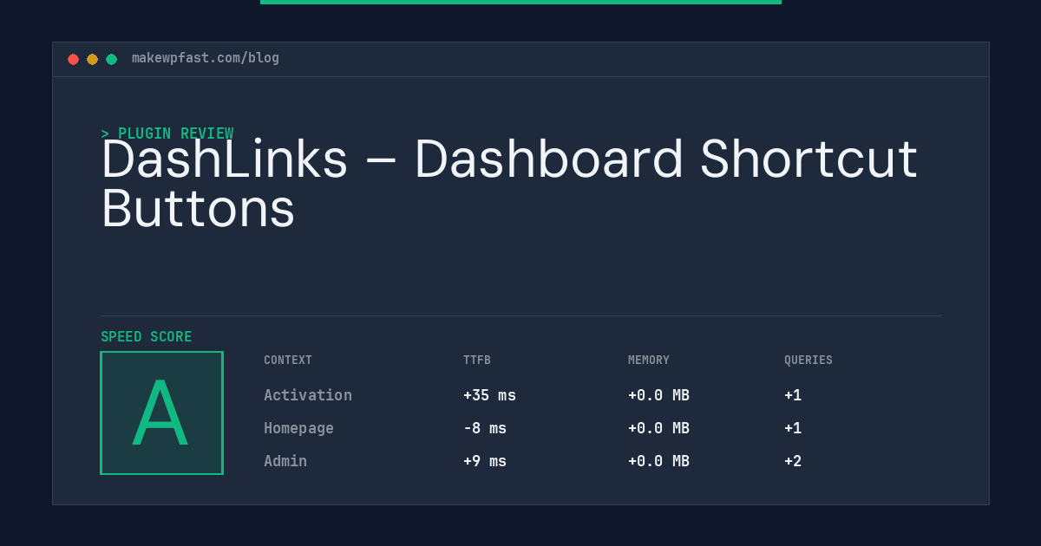Click the DashLinks – Dashboard Shortcut Buttons title
1041x546 pixels.
coord(509,185)
